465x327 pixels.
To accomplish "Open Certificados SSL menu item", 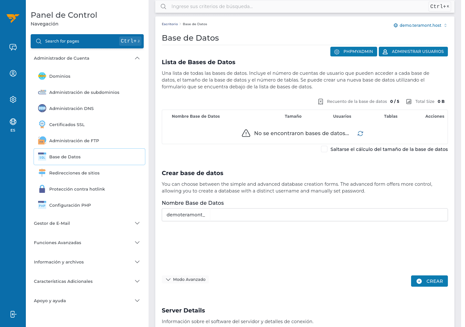I will (89, 124).
